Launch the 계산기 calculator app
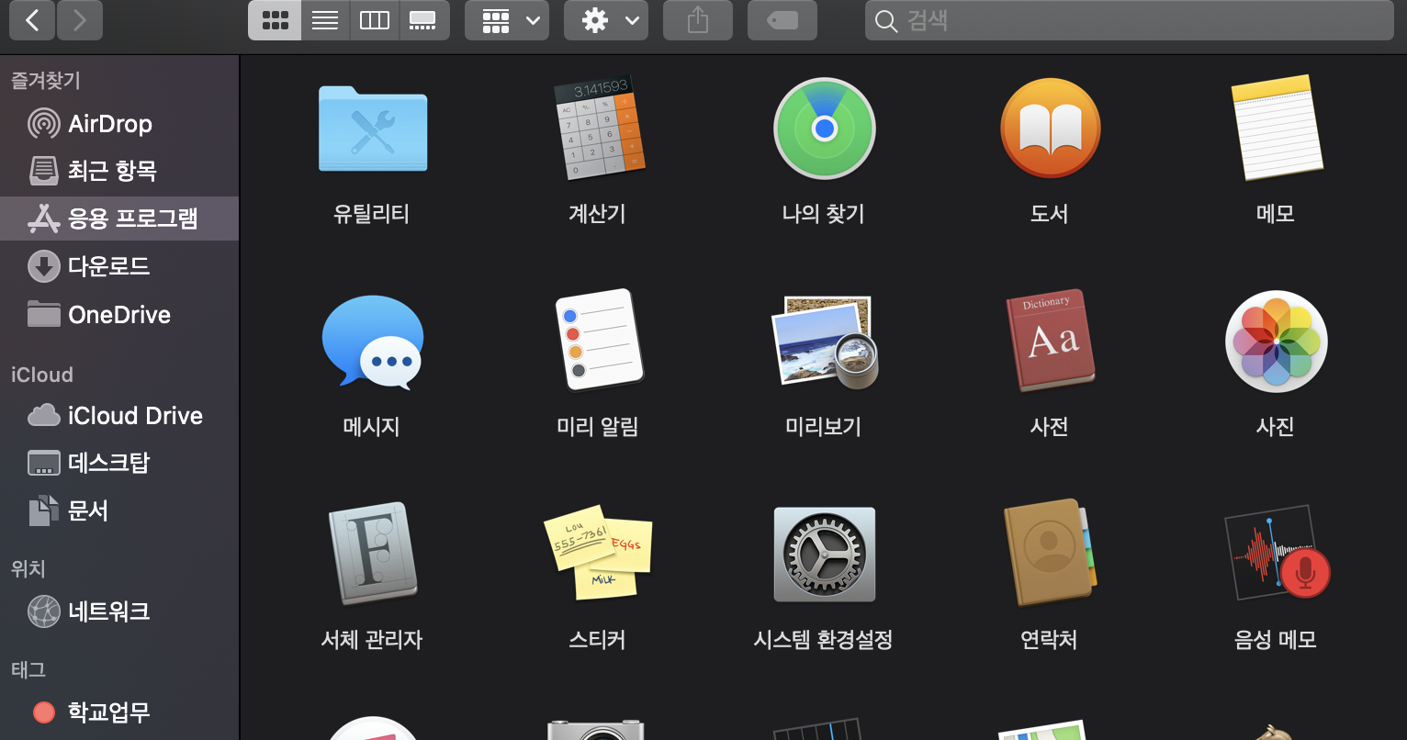 598,129
